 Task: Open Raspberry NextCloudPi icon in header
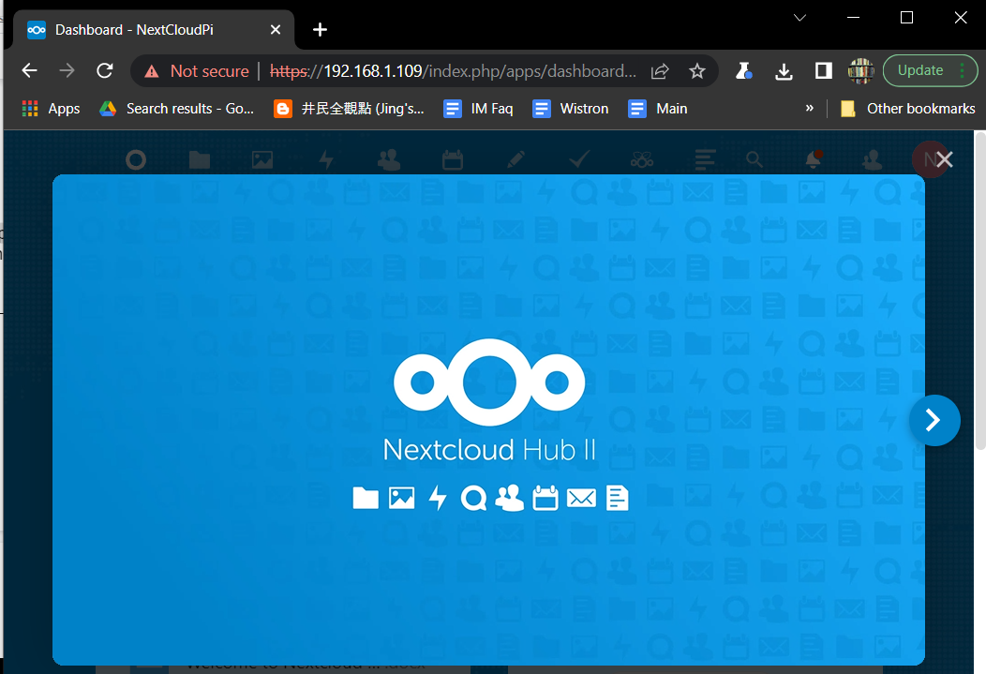tap(641, 159)
